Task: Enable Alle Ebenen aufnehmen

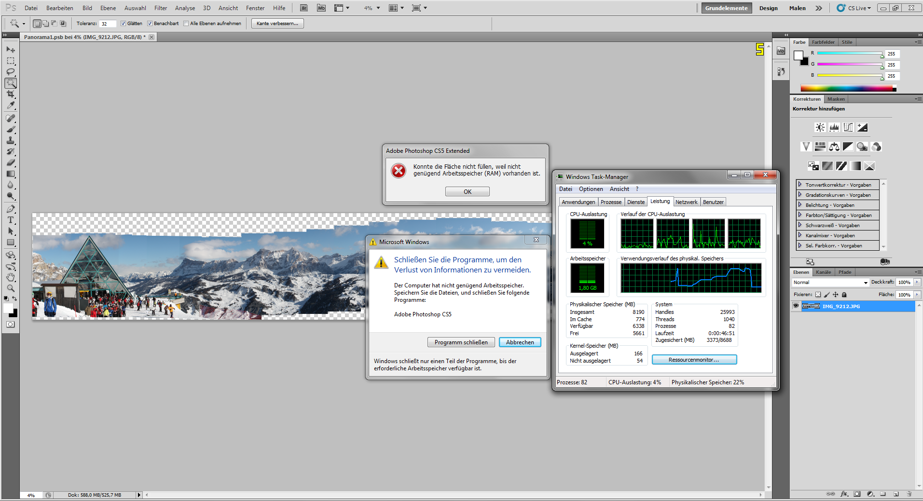Action: [186, 23]
